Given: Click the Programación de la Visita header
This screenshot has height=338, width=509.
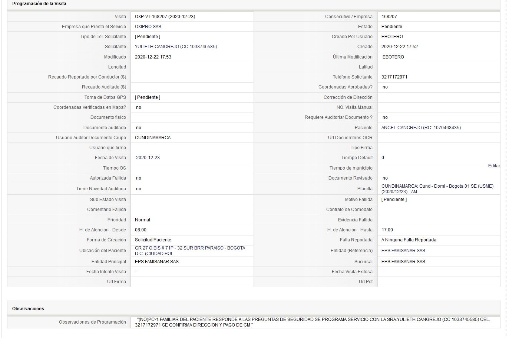Looking at the screenshot, I should [x=39, y=4].
